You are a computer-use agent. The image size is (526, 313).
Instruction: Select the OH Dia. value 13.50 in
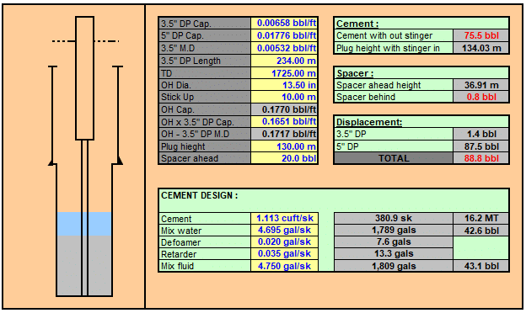284,85
